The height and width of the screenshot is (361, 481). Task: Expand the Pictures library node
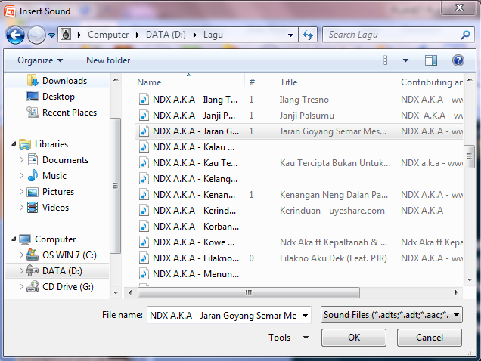click(21, 192)
